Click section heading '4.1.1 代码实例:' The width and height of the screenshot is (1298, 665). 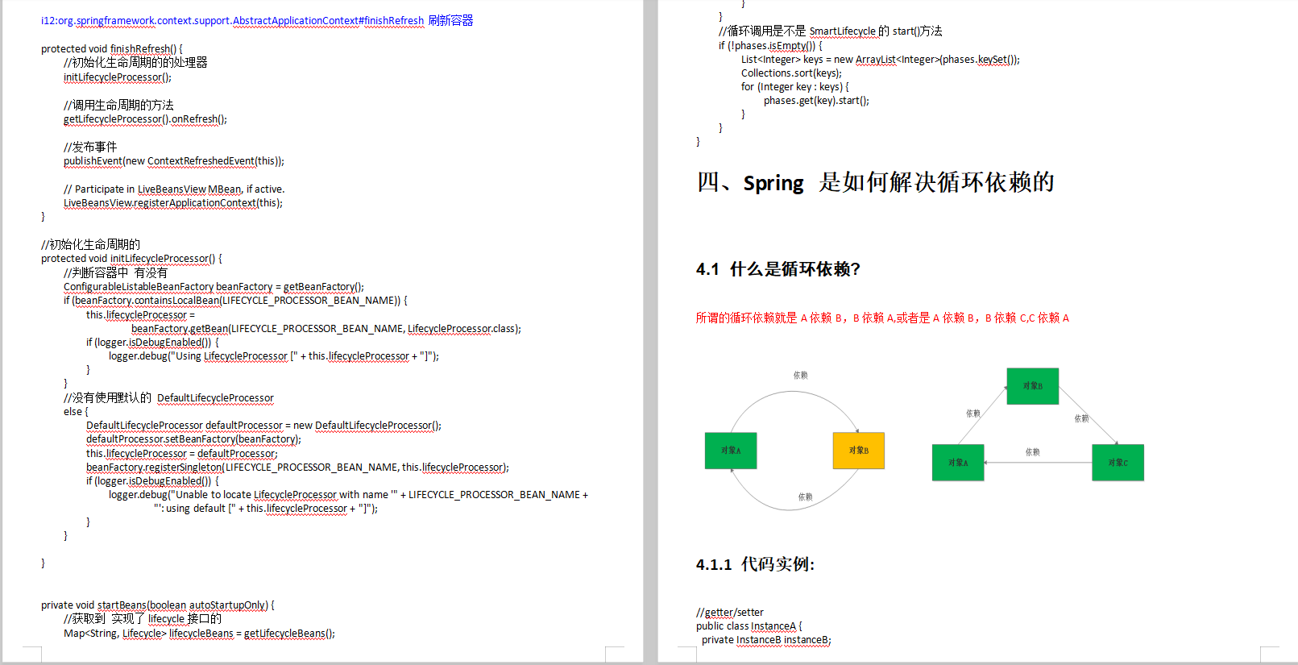pyautogui.click(x=755, y=564)
